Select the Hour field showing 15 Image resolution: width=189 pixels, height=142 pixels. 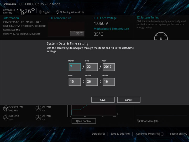coord(75,82)
